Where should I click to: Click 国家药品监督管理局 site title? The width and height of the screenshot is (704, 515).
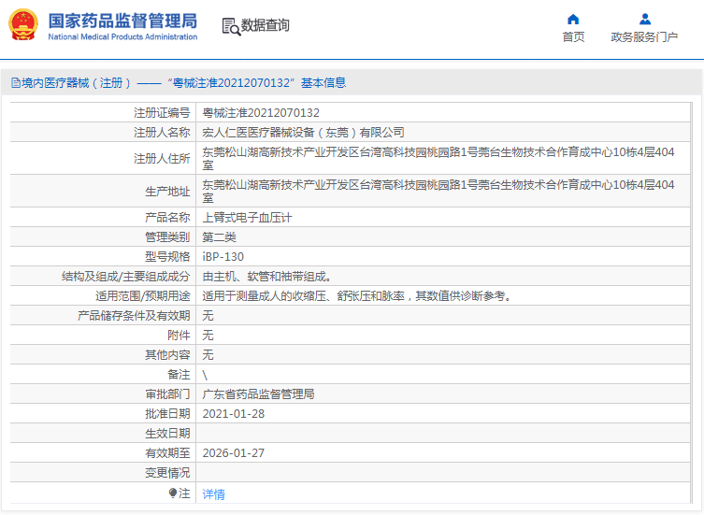point(122,21)
